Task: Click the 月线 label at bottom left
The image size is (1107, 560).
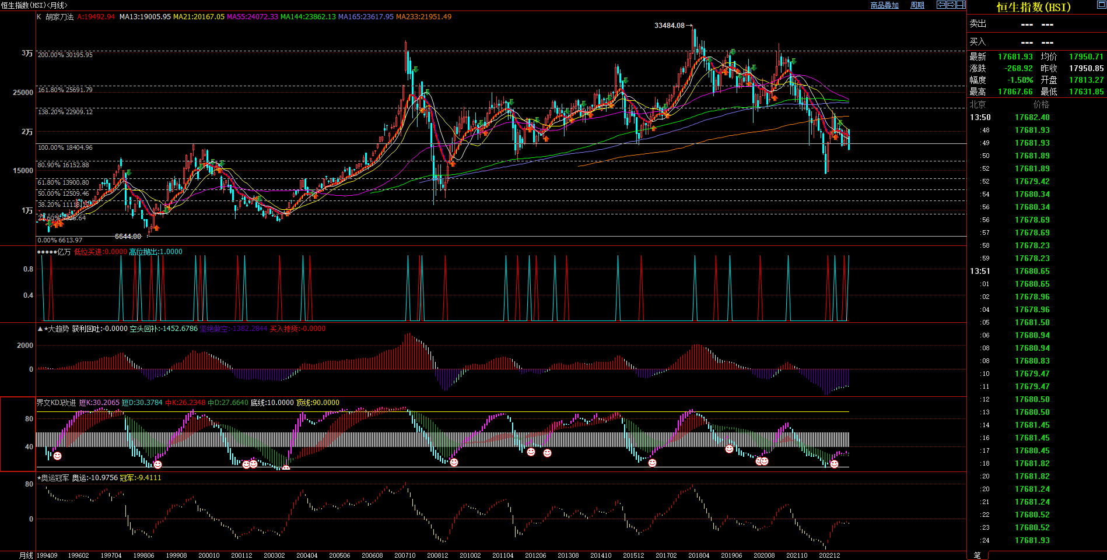Action: click(26, 555)
